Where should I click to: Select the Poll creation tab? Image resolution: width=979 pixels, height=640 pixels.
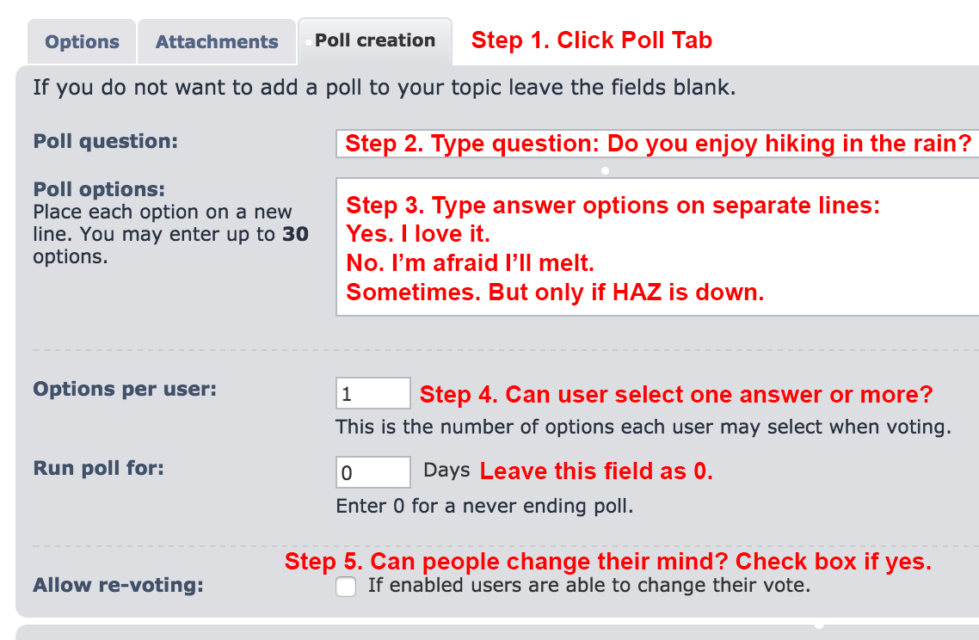(x=375, y=40)
